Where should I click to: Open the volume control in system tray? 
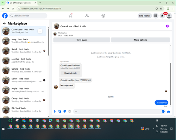click(157, 132)
